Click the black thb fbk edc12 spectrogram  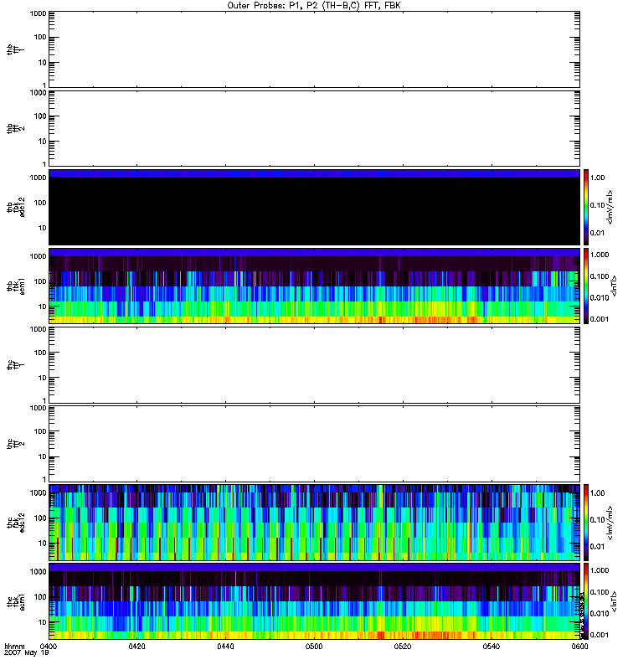pyautogui.click(x=314, y=207)
